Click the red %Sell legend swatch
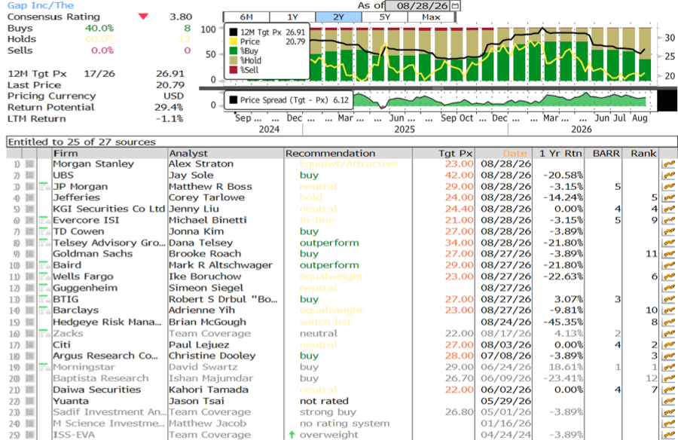The width and height of the screenshot is (678, 440). point(234,70)
